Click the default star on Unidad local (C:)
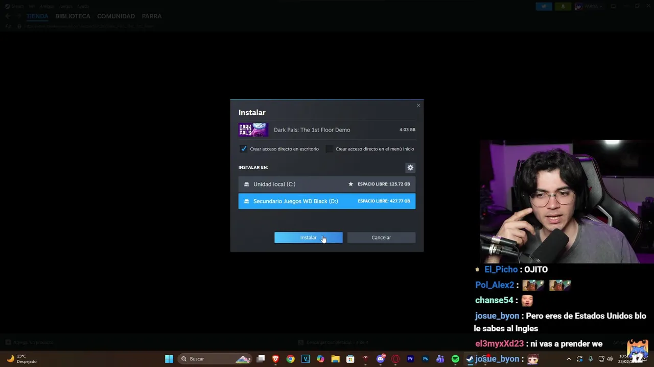Screen dimensions: 654x367 (x=351, y=184)
